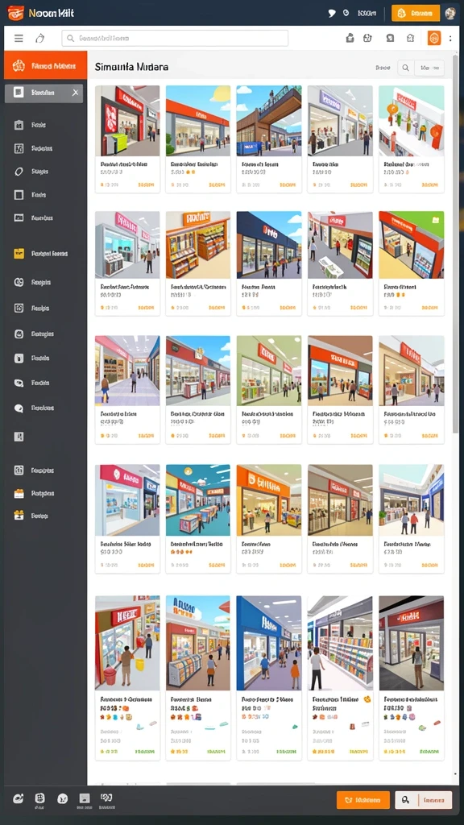Open the thumbnail with a large orange store sign
Screen dimensions: 464x825
click(269, 500)
